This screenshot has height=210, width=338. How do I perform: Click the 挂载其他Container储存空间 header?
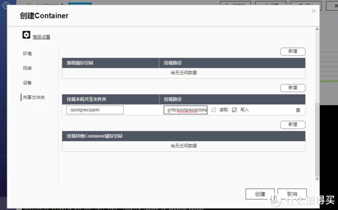pyautogui.click(x=184, y=136)
